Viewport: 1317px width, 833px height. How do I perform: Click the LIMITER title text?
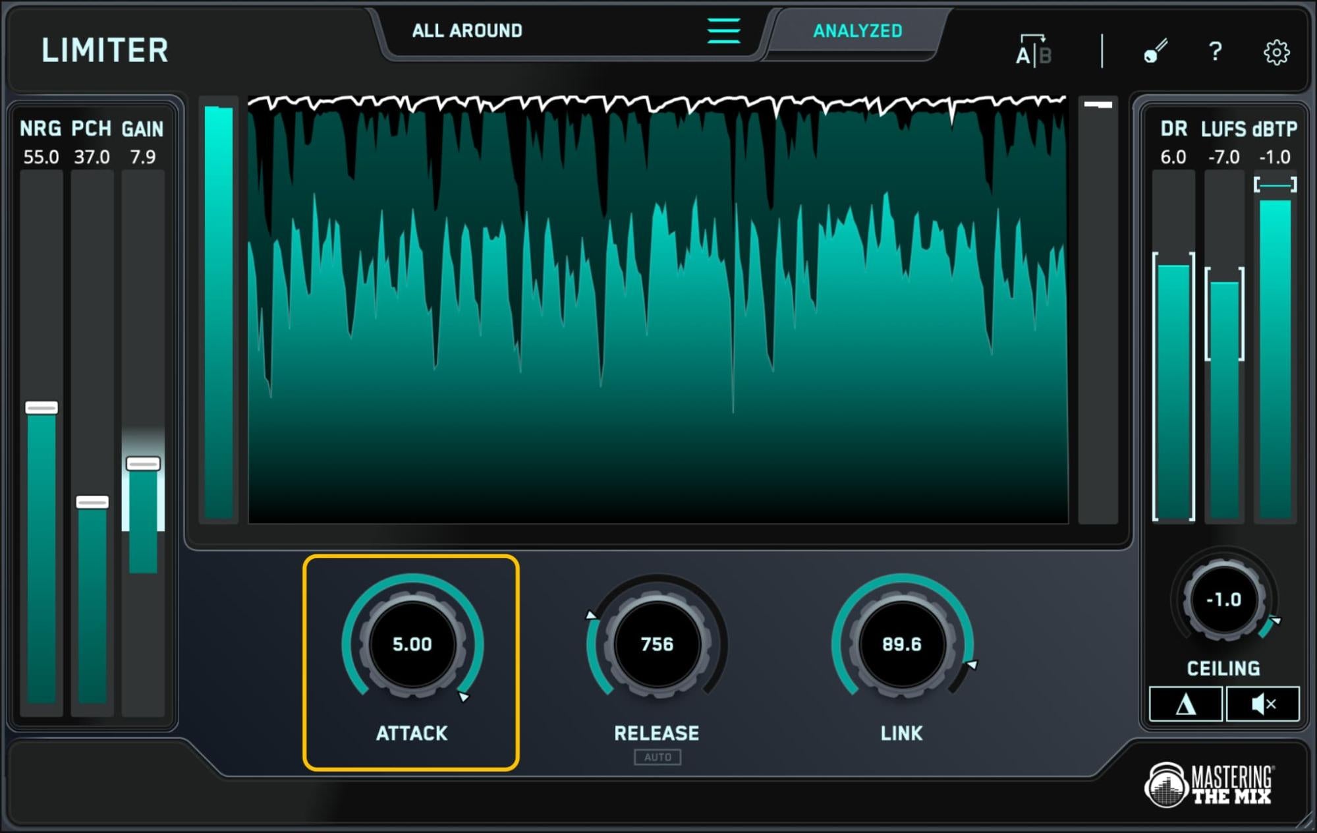105,51
